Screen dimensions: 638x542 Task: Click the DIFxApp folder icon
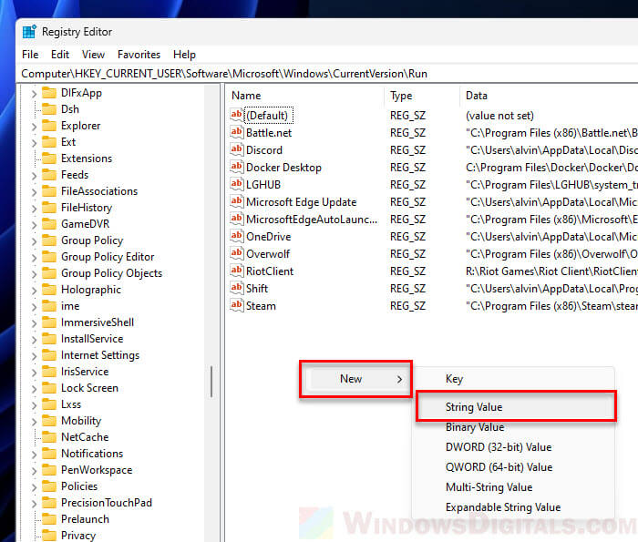click(x=49, y=93)
